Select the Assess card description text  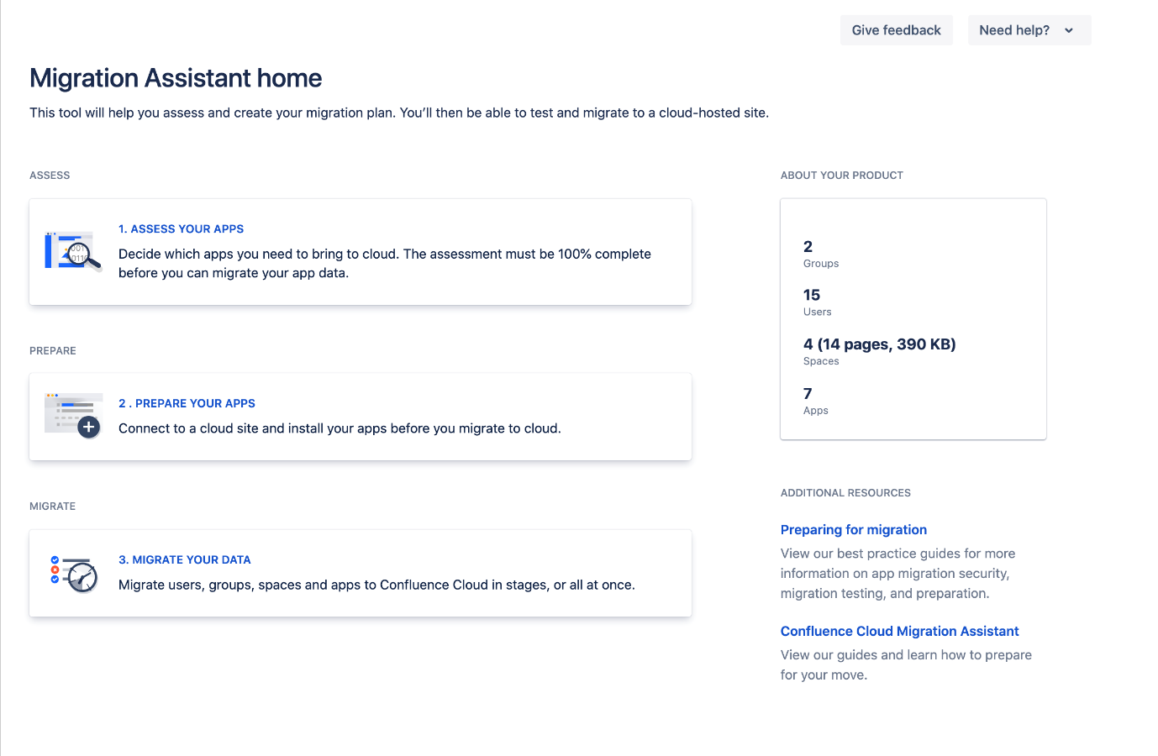[x=385, y=263]
